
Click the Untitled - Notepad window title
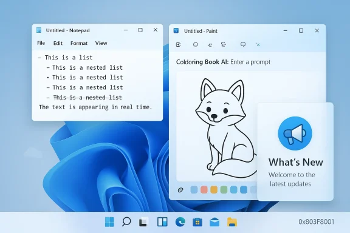(67, 30)
